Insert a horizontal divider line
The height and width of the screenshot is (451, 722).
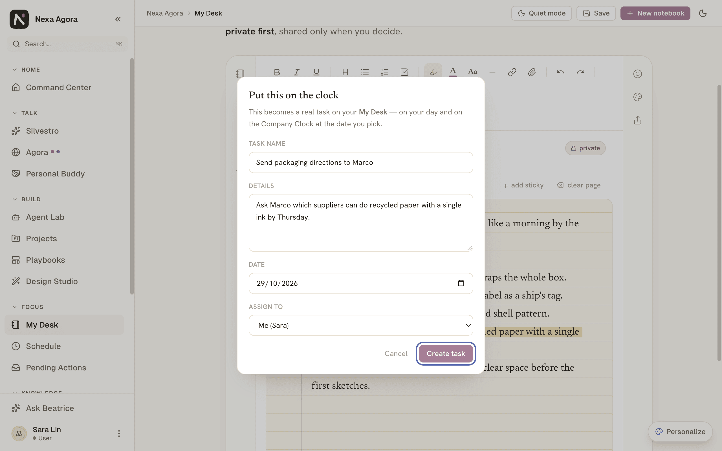[492, 72]
